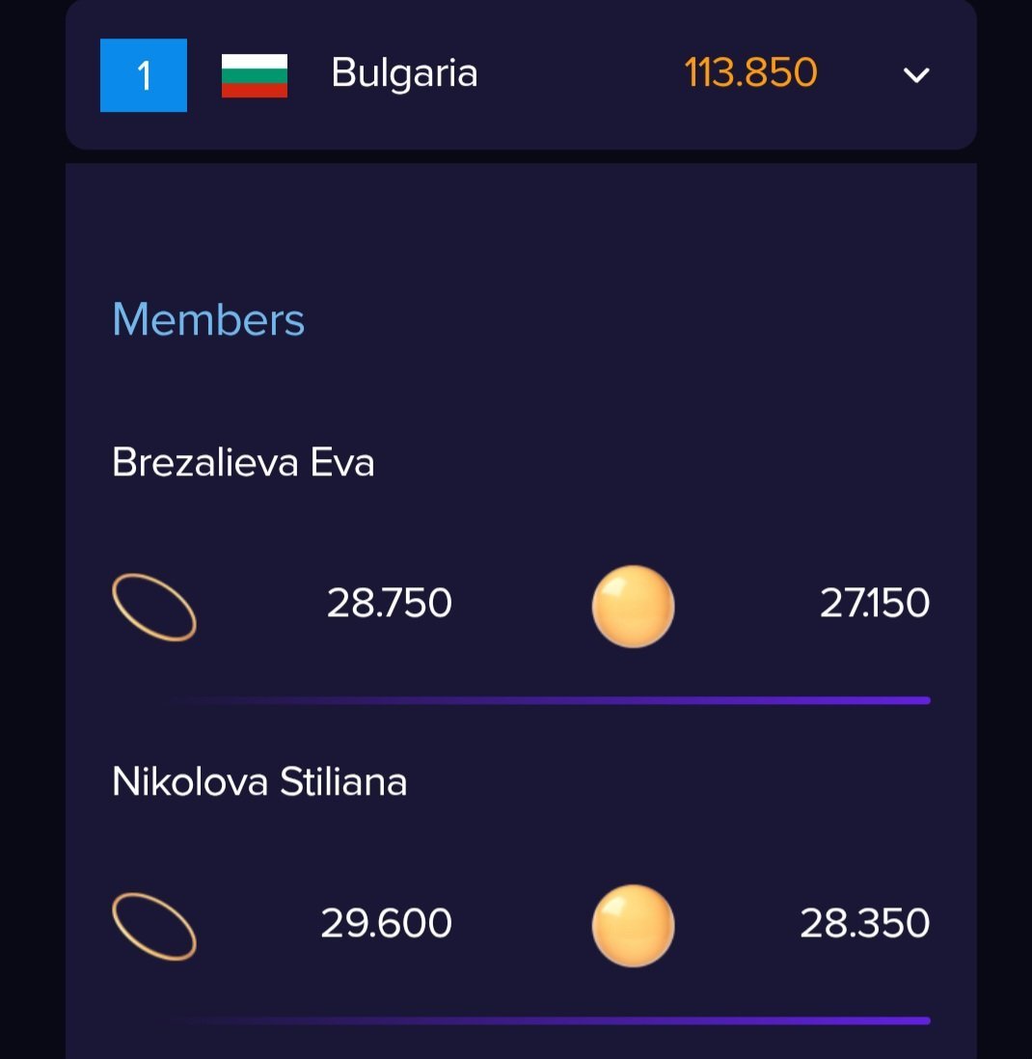Select the Bulgaria team name
Image resolution: width=1032 pixels, height=1059 pixels.
tap(404, 73)
